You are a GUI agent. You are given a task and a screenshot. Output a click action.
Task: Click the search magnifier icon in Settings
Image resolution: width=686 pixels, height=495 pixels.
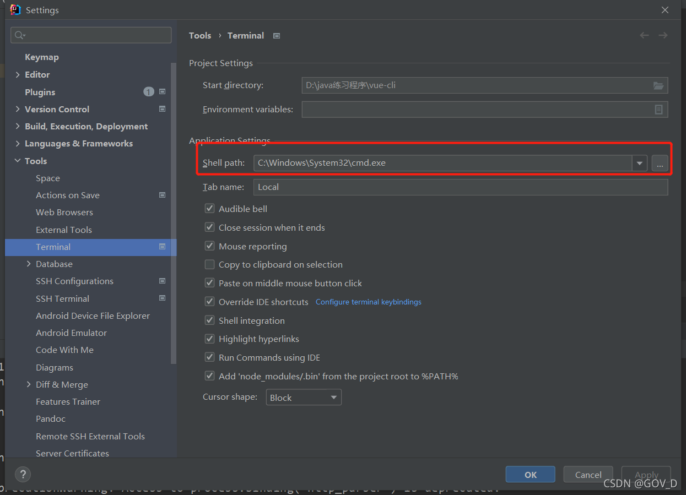[x=19, y=35]
